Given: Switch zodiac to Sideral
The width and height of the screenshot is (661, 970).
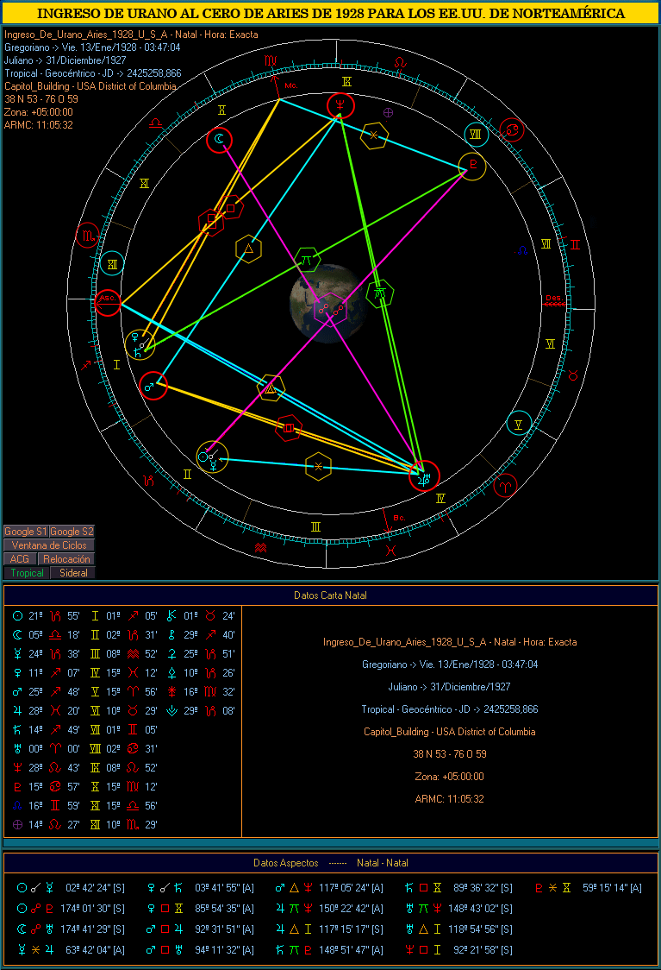Looking at the screenshot, I should click(73, 573).
